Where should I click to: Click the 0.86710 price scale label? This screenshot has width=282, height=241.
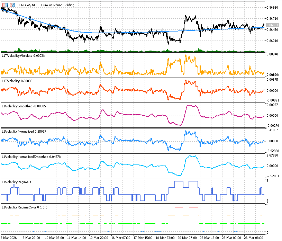272,19
